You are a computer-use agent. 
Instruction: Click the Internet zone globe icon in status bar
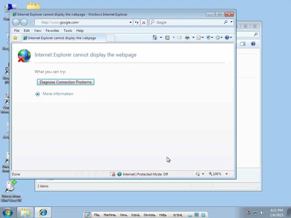tap(120, 174)
